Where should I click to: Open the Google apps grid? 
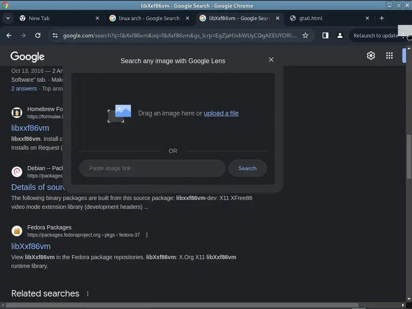coord(389,56)
